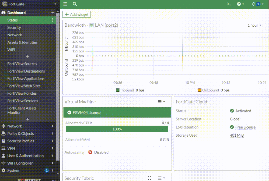
Task: Open the Virtual Machine widget menu icon
Action: [x=161, y=102]
